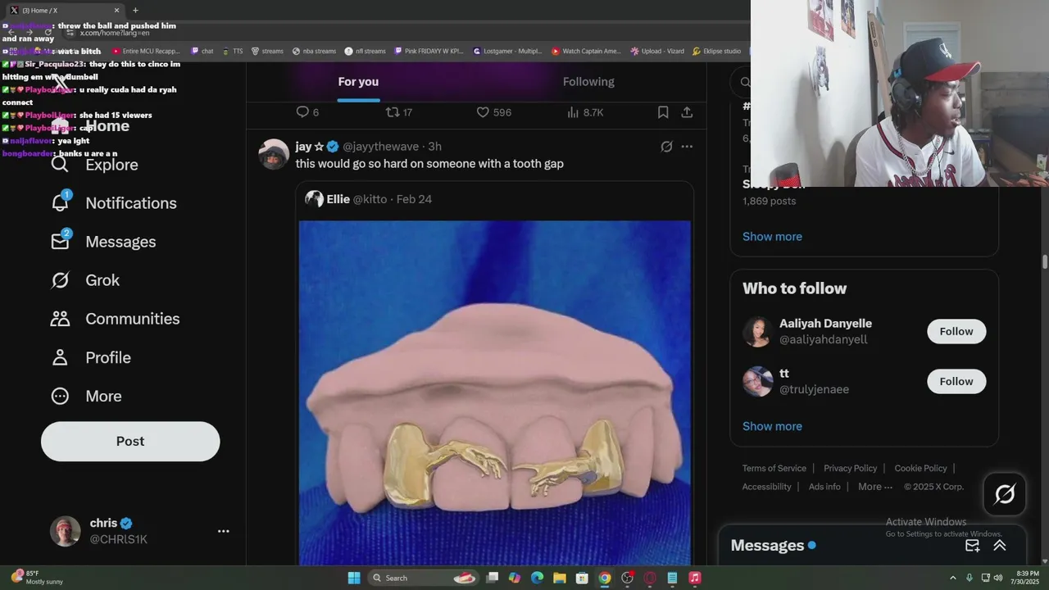Open Messages envelope in left sidebar

point(60,241)
